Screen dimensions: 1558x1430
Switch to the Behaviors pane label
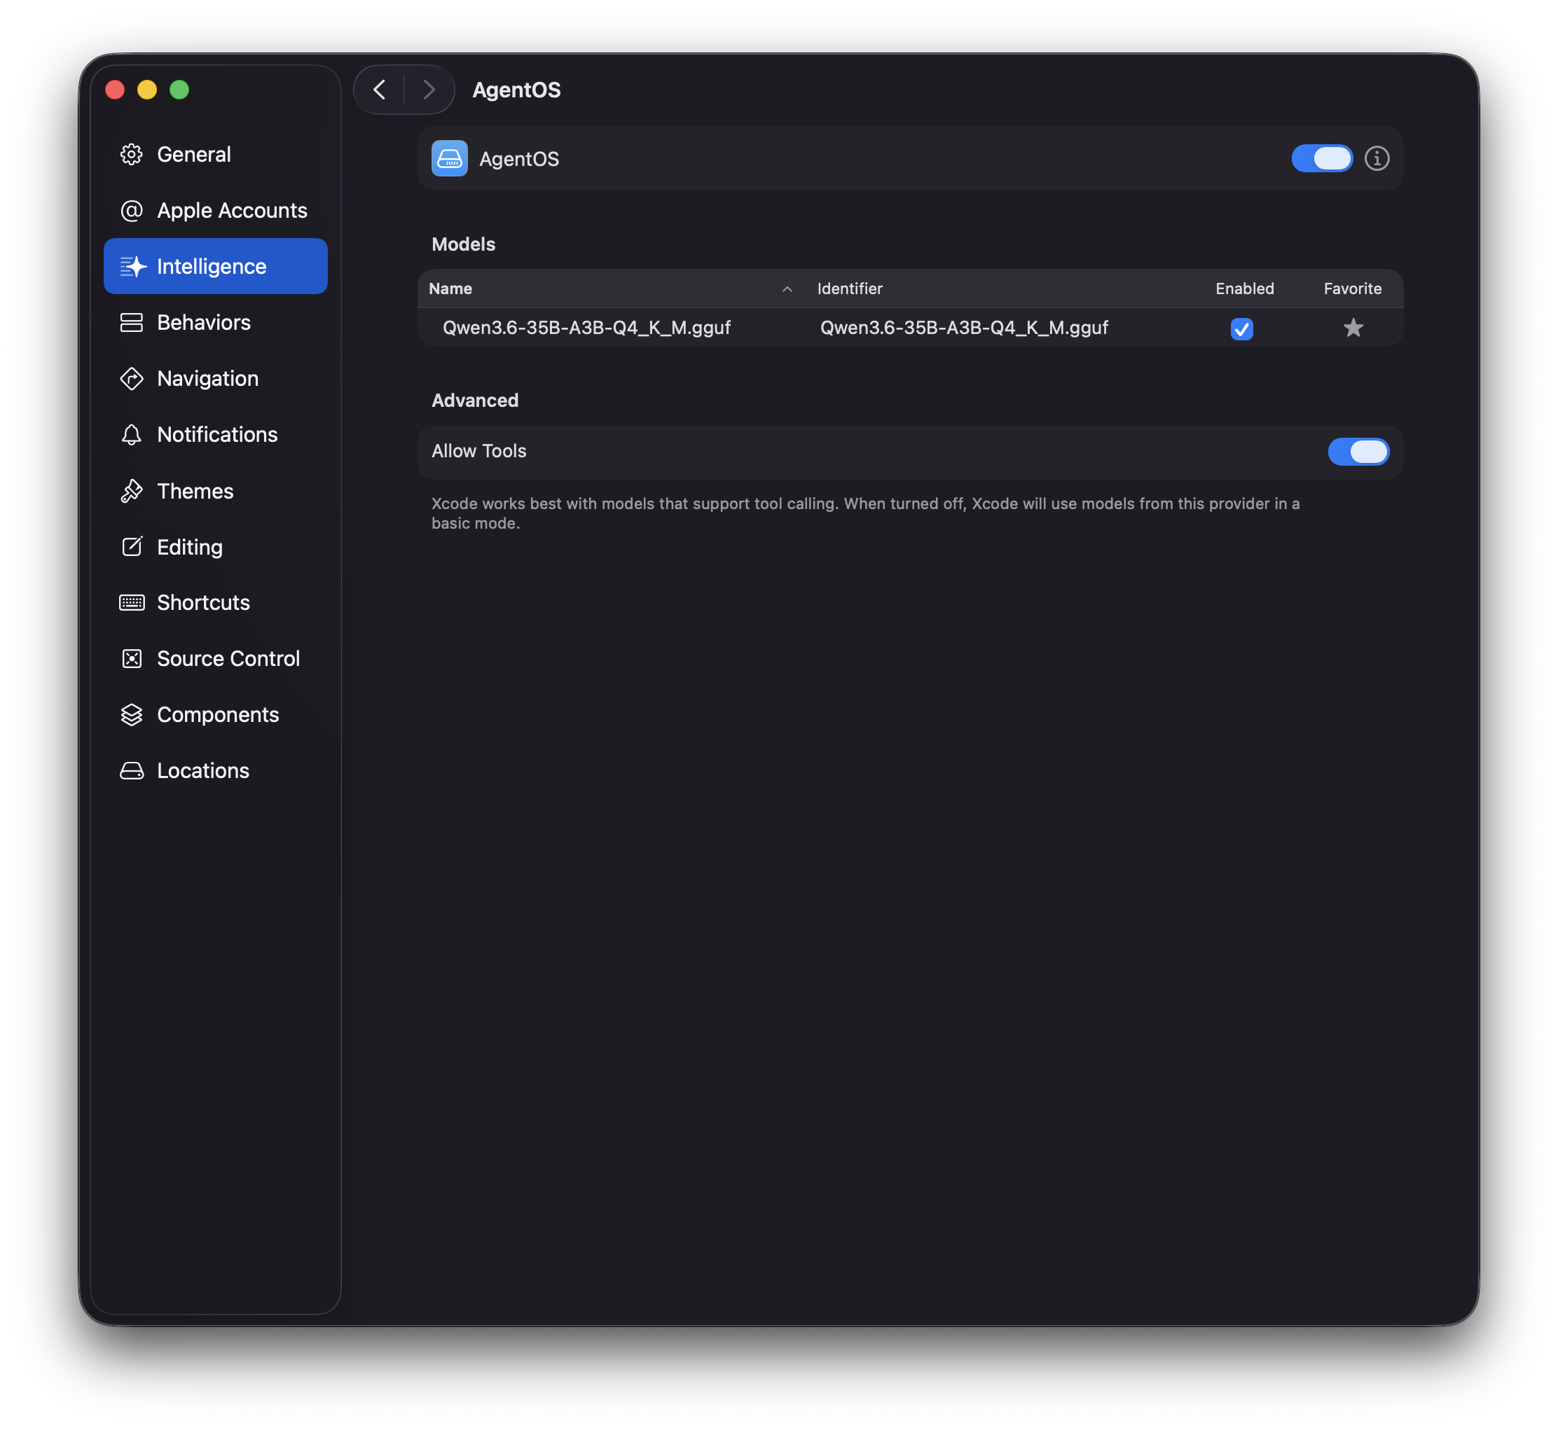(x=204, y=323)
